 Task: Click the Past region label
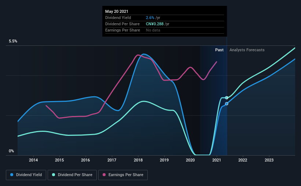[x=219, y=50]
